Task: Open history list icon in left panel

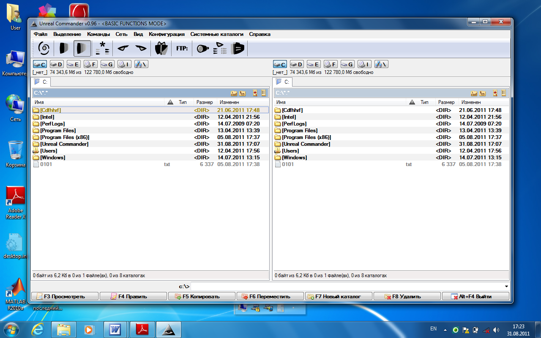Action: (x=263, y=93)
